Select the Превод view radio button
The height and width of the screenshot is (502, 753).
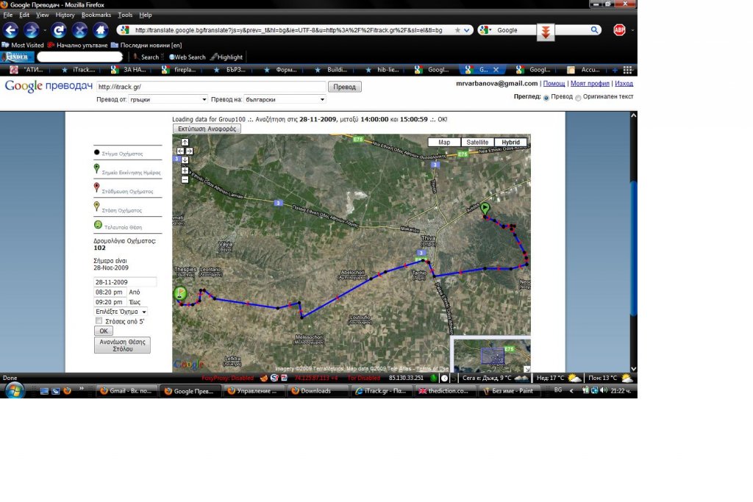546,98
